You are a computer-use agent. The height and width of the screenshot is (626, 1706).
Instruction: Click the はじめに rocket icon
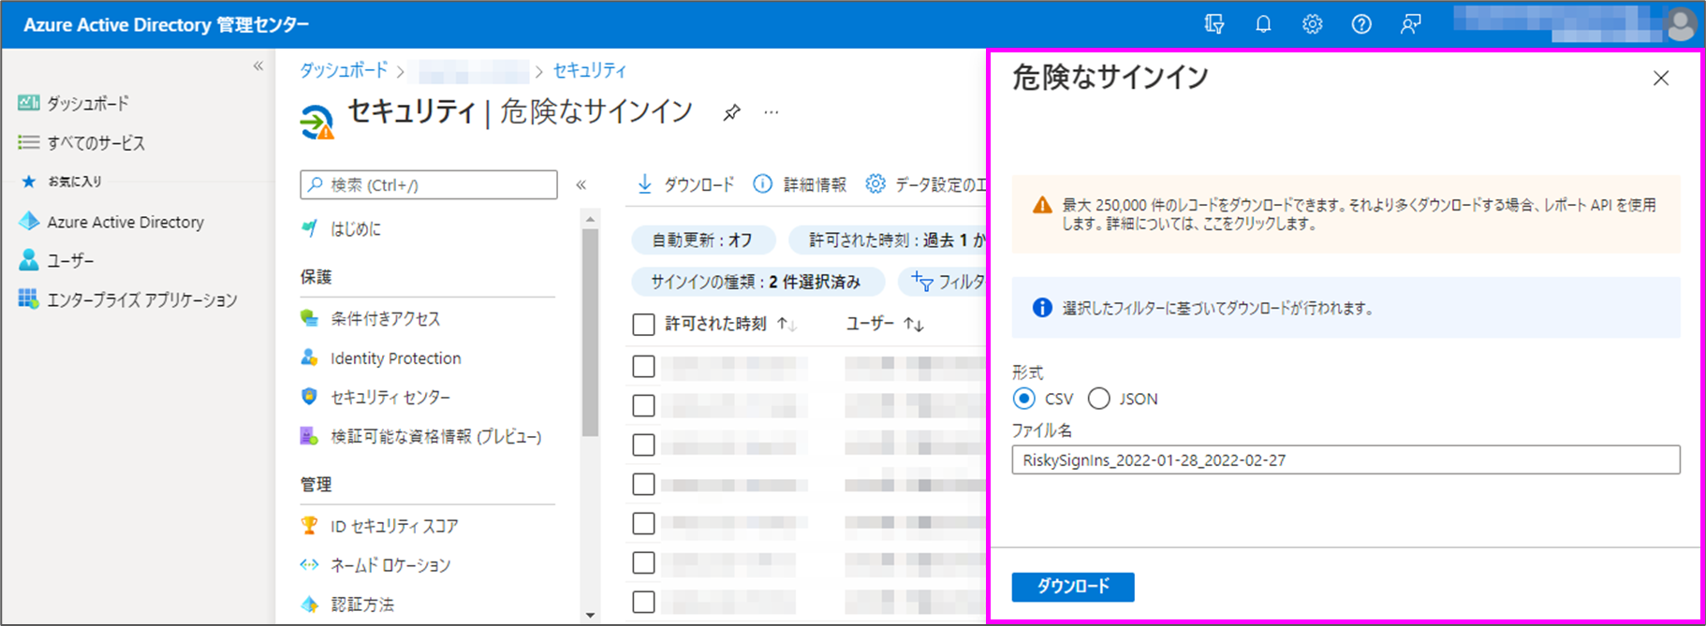pyautogui.click(x=309, y=228)
